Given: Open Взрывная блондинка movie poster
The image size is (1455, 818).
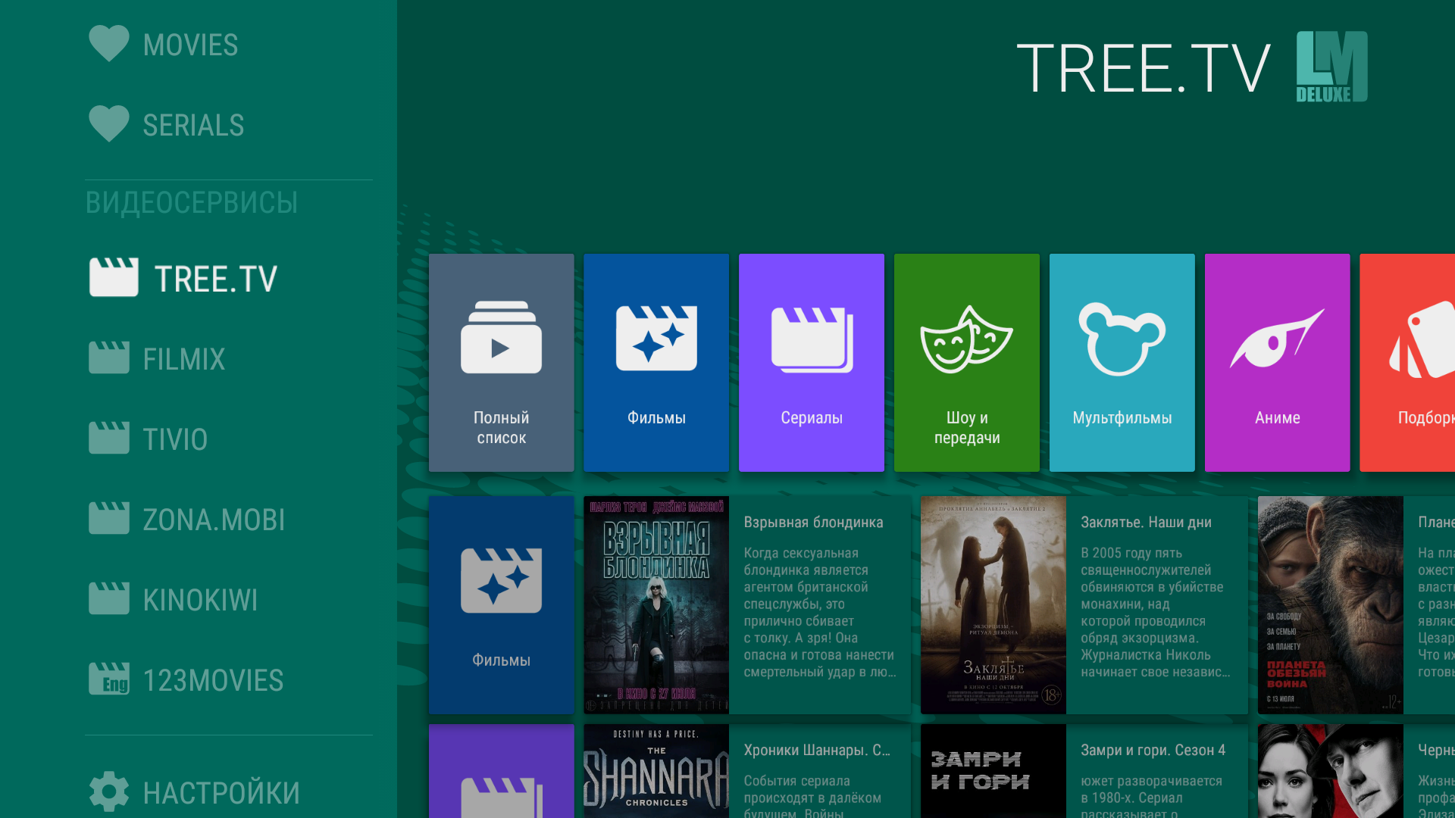Looking at the screenshot, I should (x=656, y=604).
